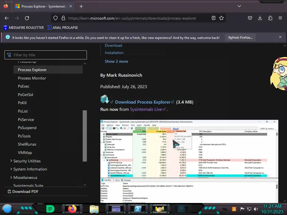The image size is (287, 215).
Task: Open the Process Explorer screenshot image
Action: point(189,161)
